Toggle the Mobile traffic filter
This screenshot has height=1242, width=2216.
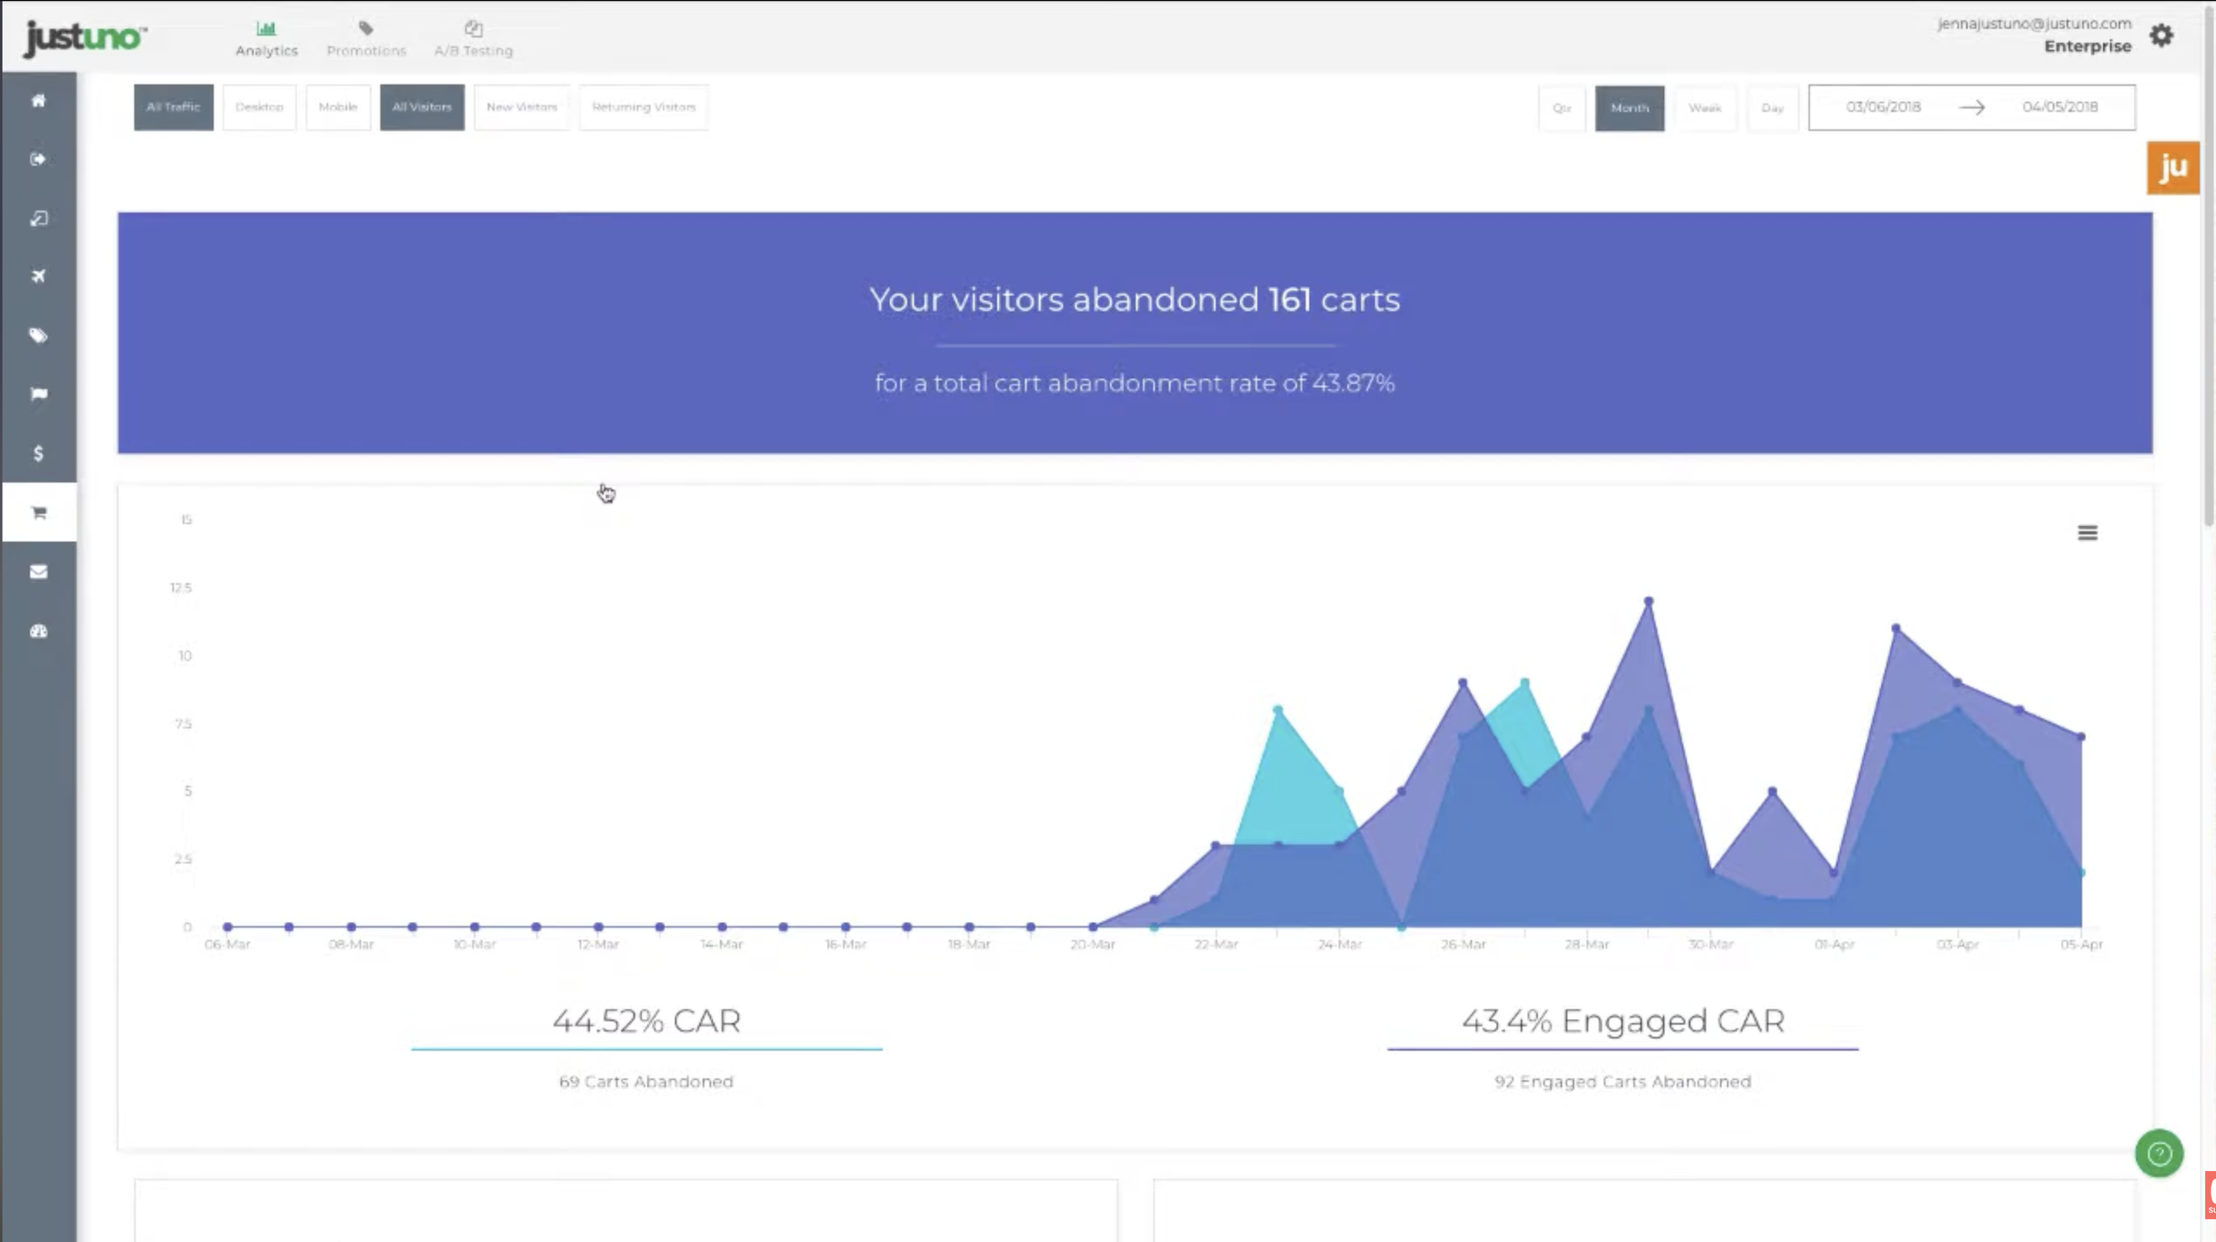click(x=338, y=107)
